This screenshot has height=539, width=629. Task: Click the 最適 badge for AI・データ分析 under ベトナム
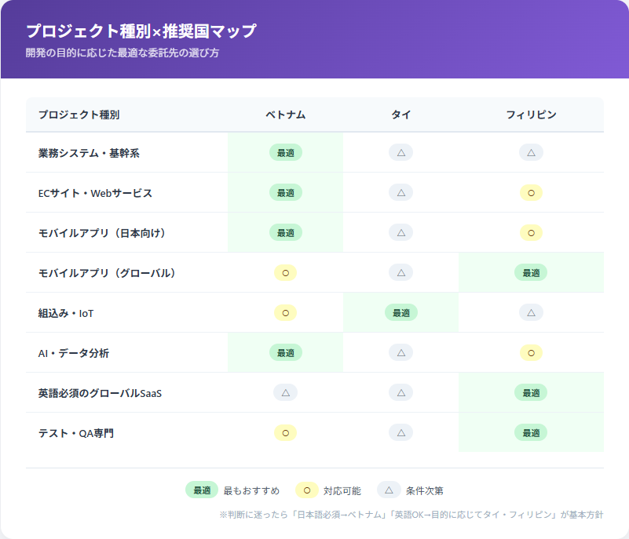coord(286,352)
